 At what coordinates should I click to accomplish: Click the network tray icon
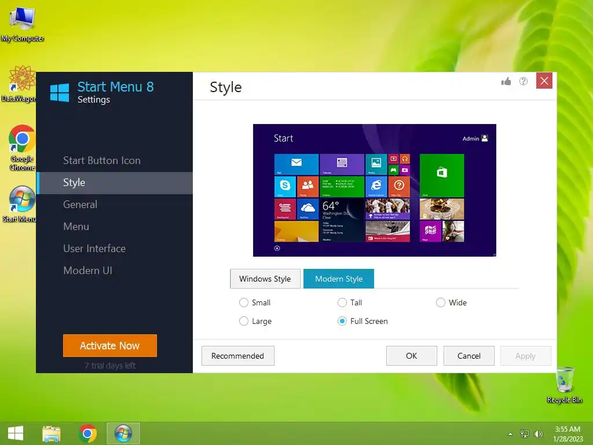click(525, 434)
